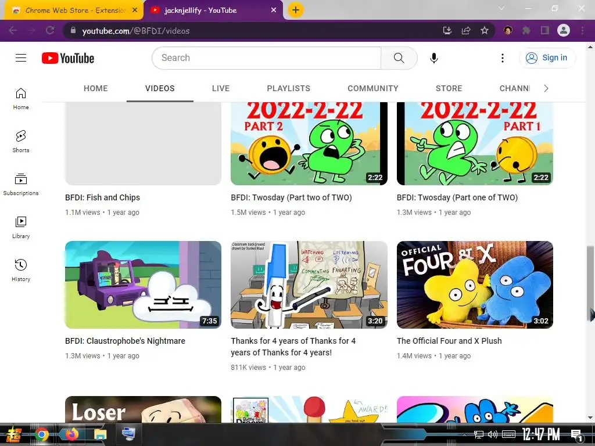
Task: Click the Sign in button
Action: [x=547, y=57]
